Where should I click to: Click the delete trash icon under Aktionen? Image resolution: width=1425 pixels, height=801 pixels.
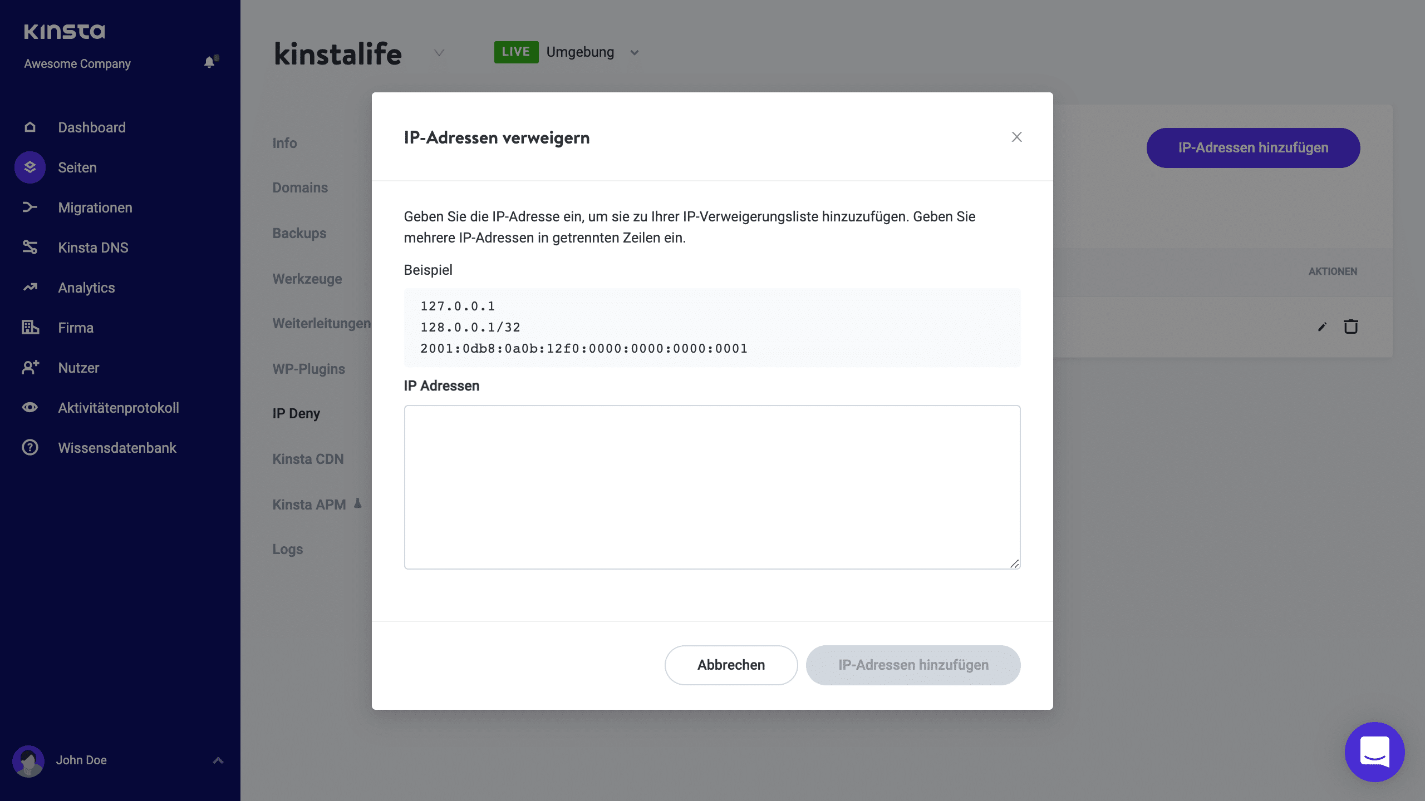[x=1350, y=327]
